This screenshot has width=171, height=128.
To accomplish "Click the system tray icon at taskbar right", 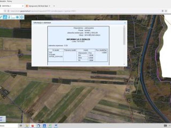I will 165,126.
